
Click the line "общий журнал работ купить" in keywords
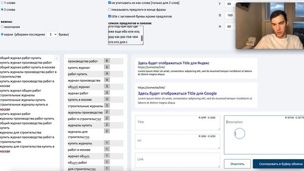20,58
